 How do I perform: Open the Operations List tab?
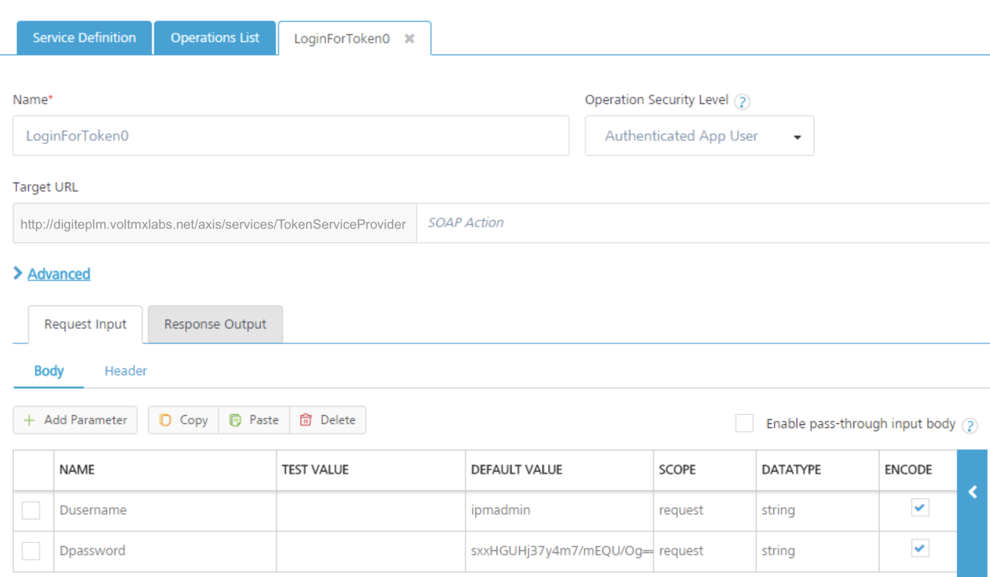coord(214,38)
